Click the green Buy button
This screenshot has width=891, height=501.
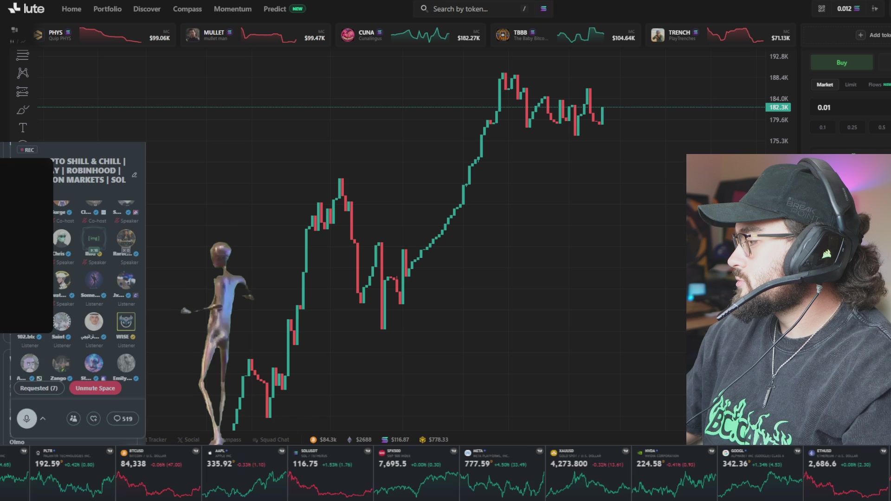coord(841,63)
